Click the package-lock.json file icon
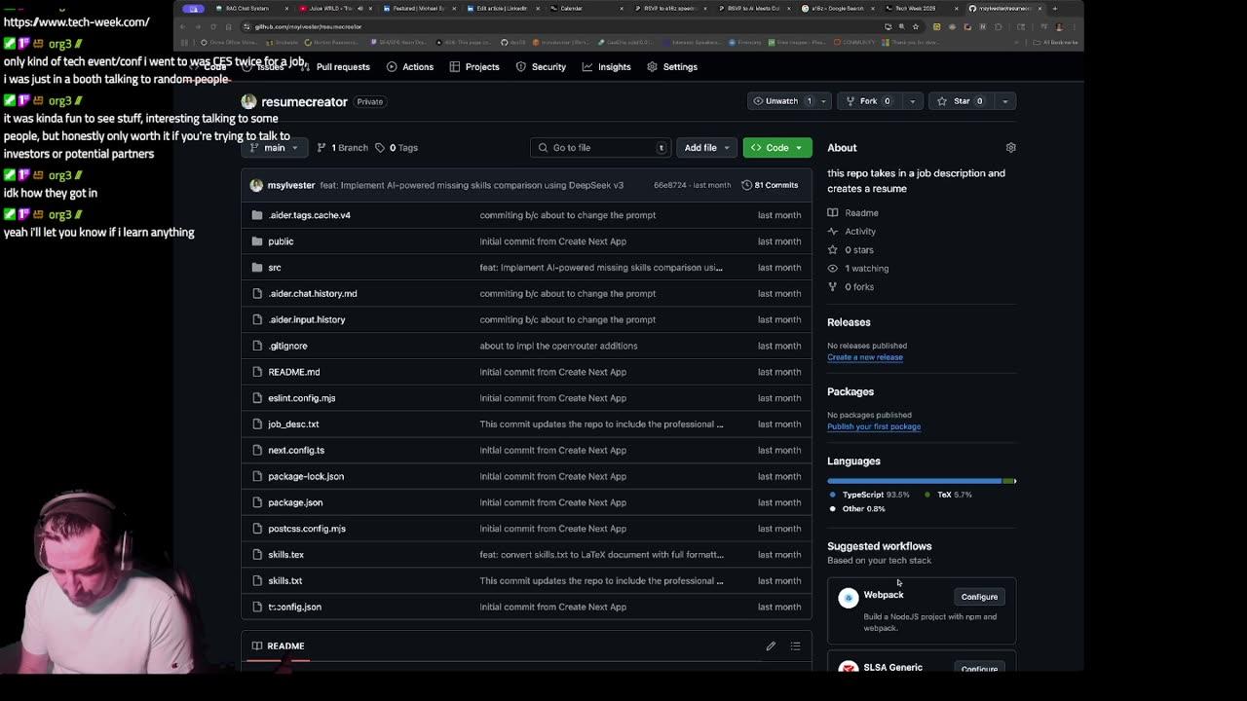This screenshot has width=1247, height=701. 257,477
